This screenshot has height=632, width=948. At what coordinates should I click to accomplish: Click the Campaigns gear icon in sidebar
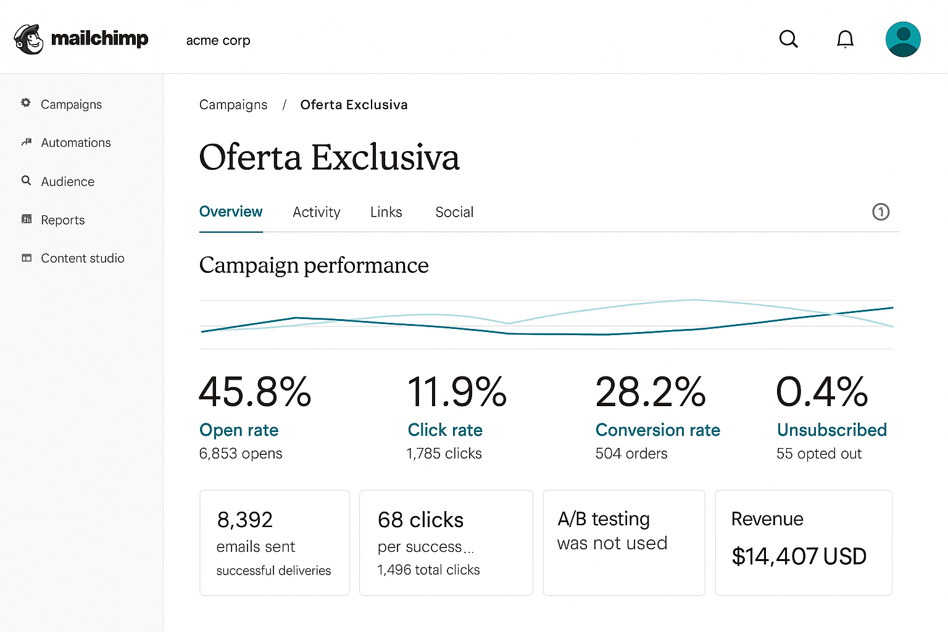[26, 103]
